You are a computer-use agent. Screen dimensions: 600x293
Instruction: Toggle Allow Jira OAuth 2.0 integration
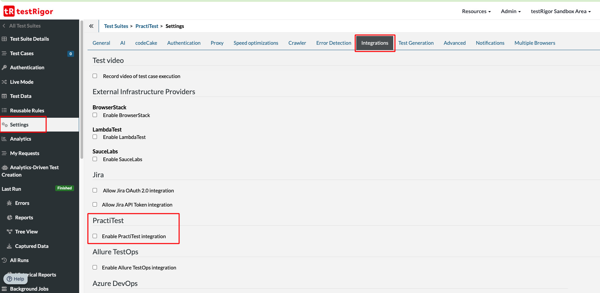coord(95,190)
